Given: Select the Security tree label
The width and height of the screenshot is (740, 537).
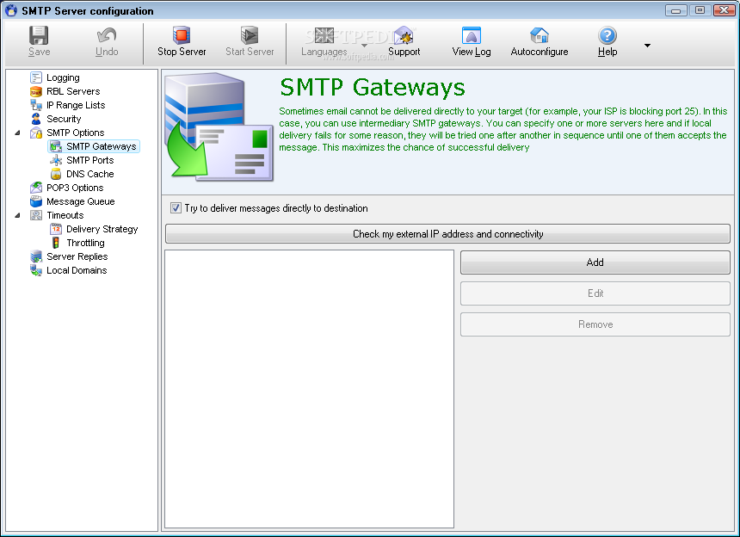Looking at the screenshot, I should coord(64,119).
